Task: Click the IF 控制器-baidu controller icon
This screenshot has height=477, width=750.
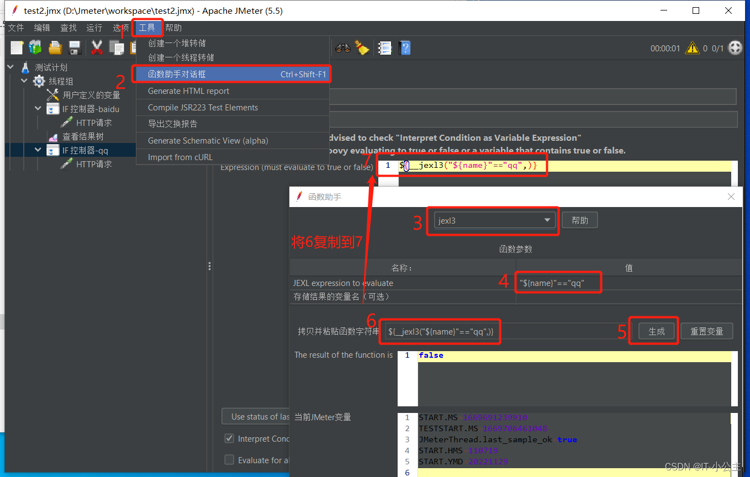Action: [x=53, y=109]
